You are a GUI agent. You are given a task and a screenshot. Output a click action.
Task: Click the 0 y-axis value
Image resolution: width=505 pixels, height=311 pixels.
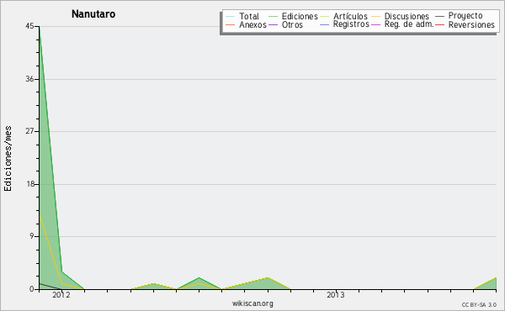point(32,289)
